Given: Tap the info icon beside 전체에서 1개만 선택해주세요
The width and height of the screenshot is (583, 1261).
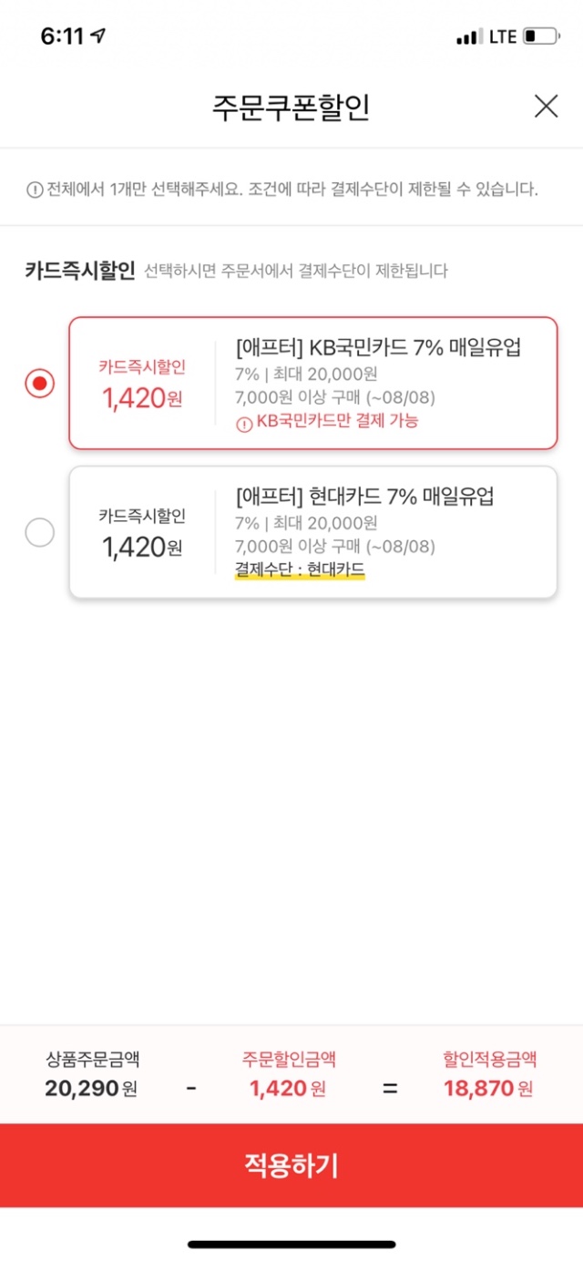Looking at the screenshot, I should click(x=34, y=190).
